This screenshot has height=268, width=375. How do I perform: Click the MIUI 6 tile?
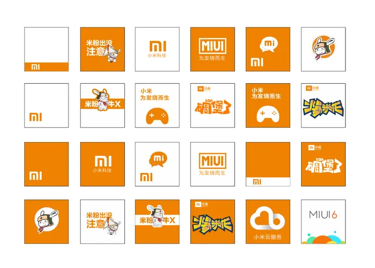[323, 222]
